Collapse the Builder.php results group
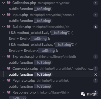 click(4, 27)
